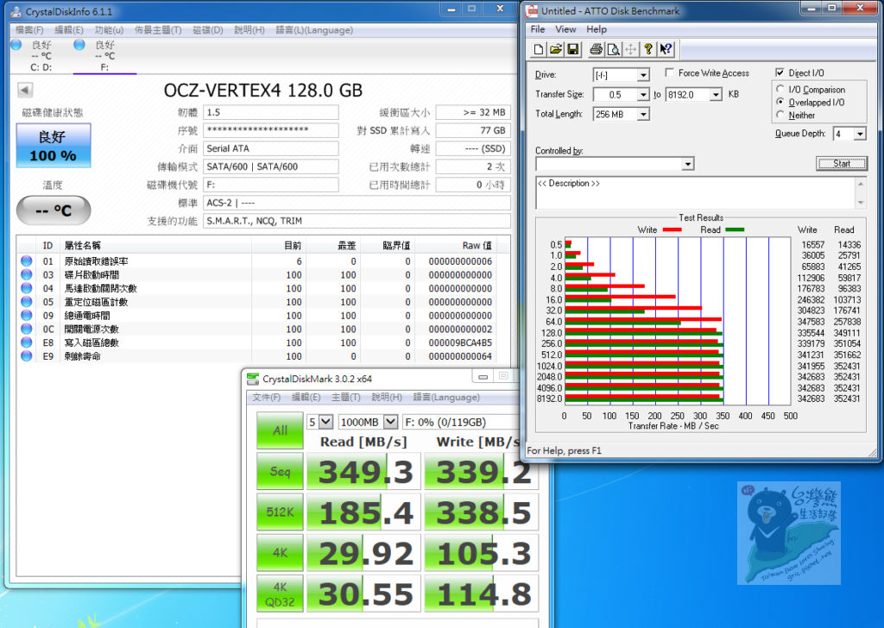Open Print Preview via magnifier page icon
Image resolution: width=884 pixels, height=628 pixels.
[x=613, y=49]
